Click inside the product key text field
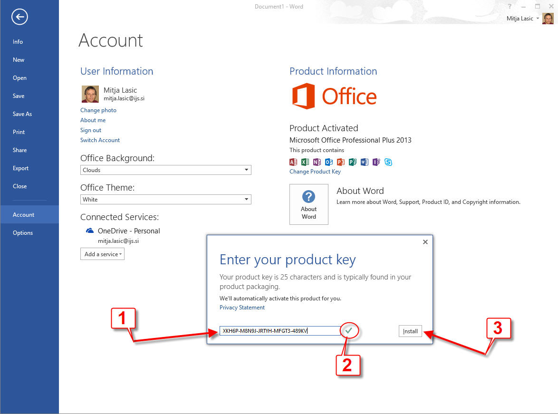 (x=279, y=331)
